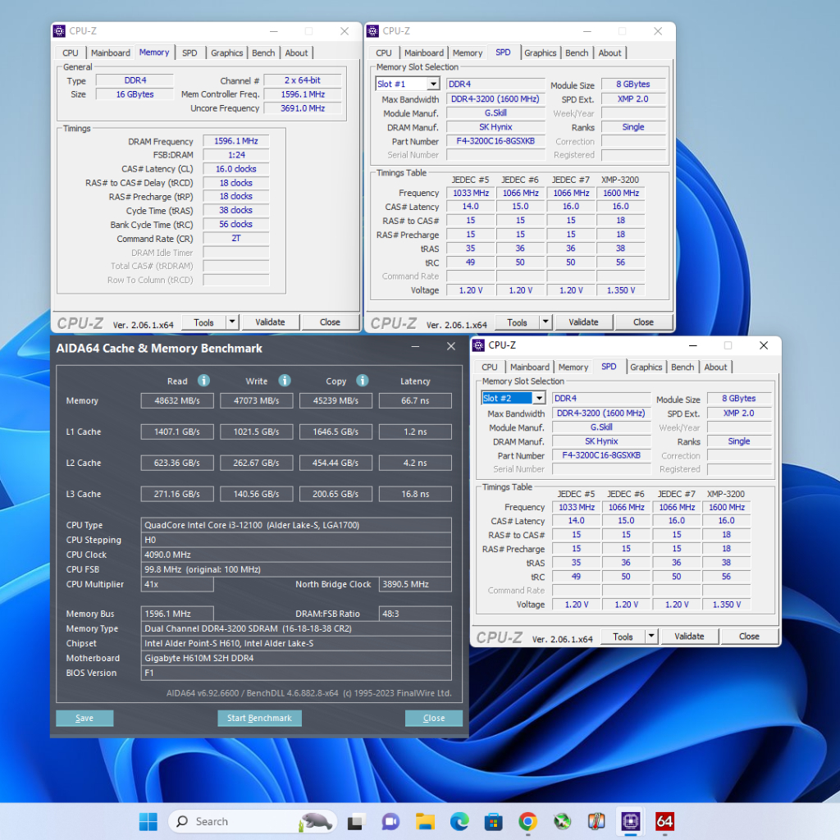This screenshot has height=840, width=840.
Task: Click Start Benchmark in AIDA64
Action: pos(259,719)
